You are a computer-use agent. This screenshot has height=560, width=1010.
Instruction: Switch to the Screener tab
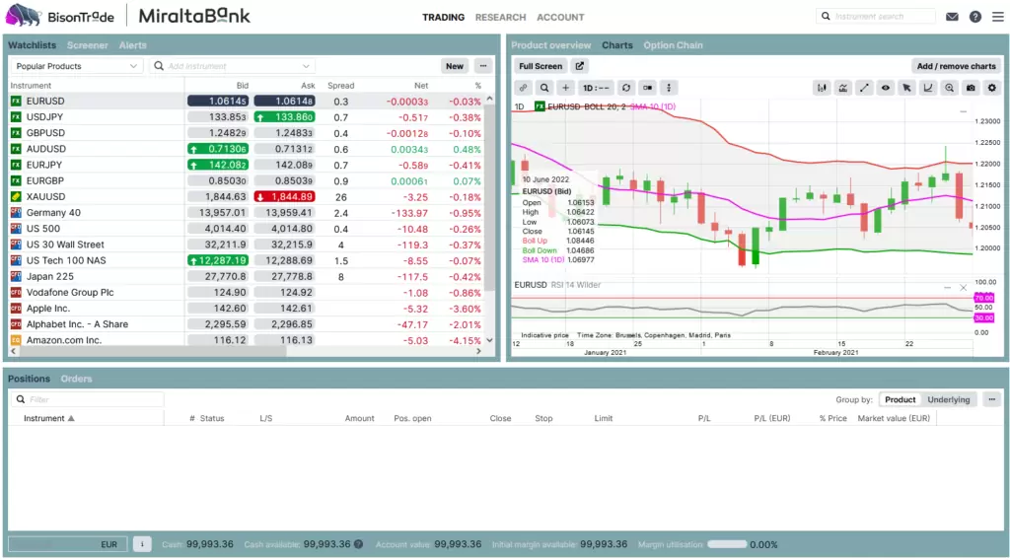coord(87,45)
